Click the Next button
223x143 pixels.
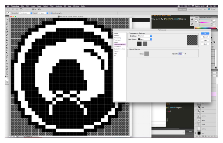click(x=205, y=44)
